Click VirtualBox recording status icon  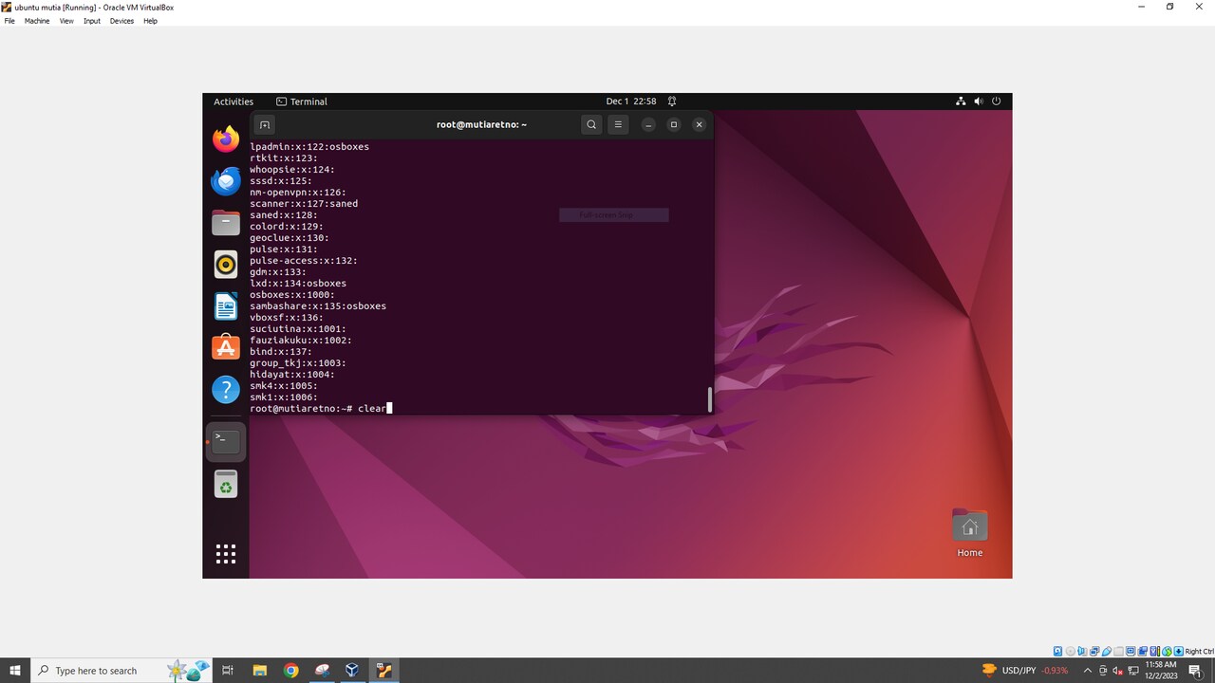[1143, 651]
